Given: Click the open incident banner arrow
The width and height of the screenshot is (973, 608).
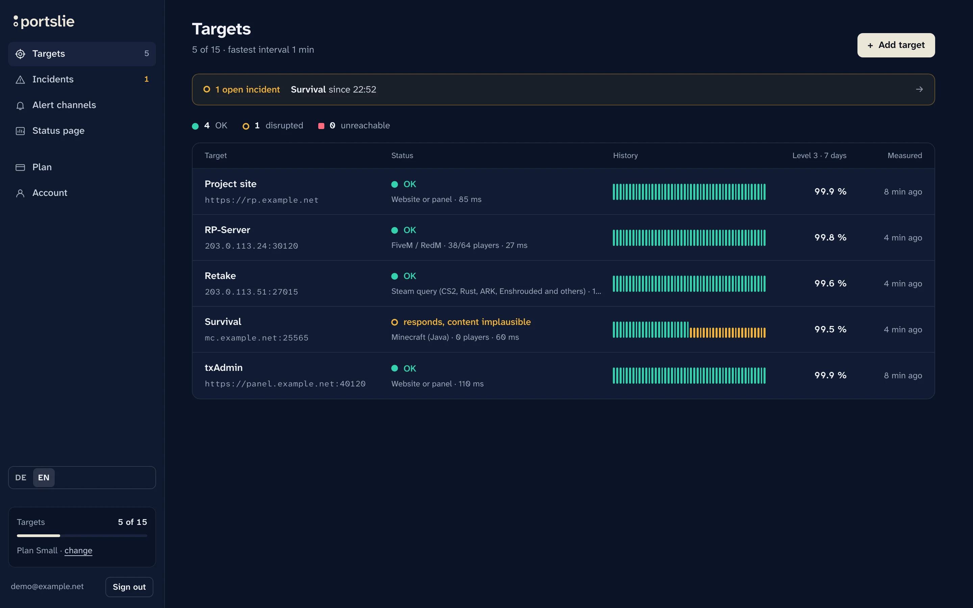Looking at the screenshot, I should pyautogui.click(x=919, y=89).
